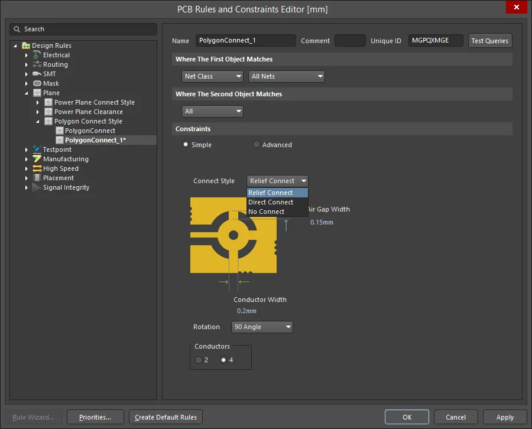532x429 pixels.
Task: Click the Manufacturing category icon
Action: click(37, 159)
